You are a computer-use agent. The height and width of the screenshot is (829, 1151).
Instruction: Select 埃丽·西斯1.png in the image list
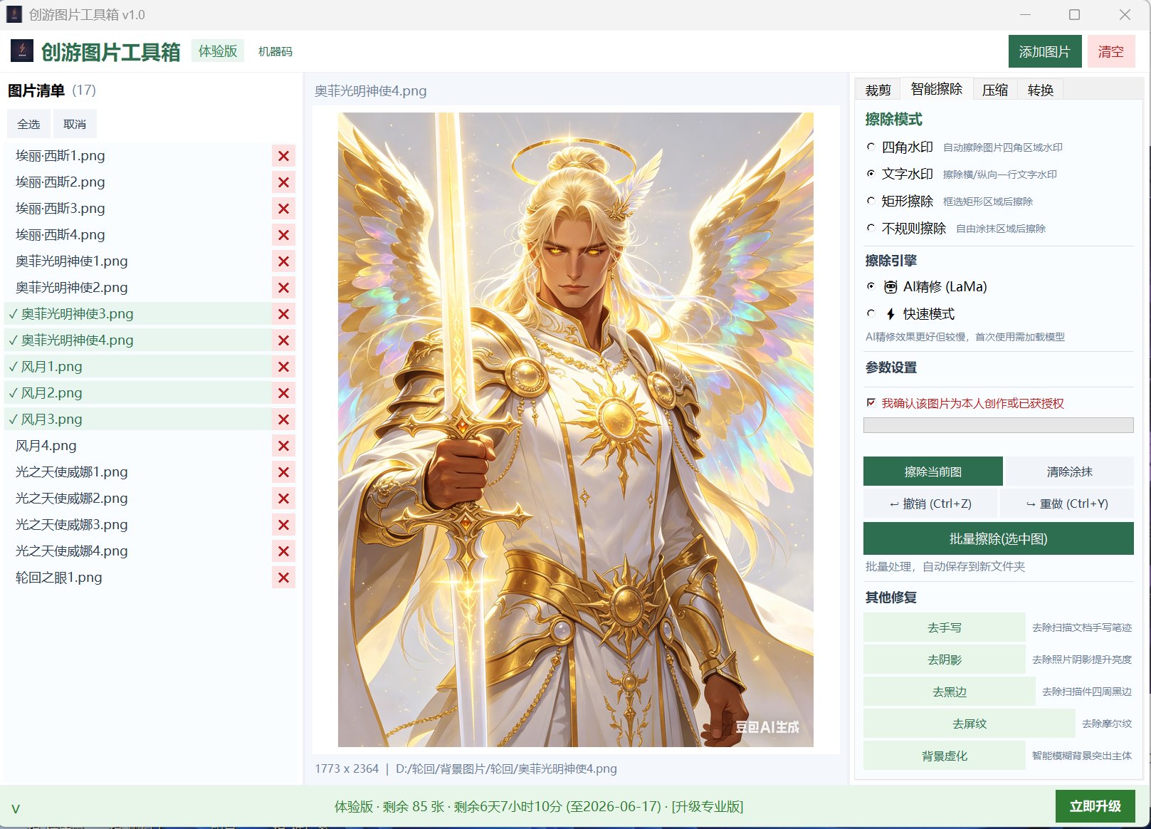tap(138, 156)
